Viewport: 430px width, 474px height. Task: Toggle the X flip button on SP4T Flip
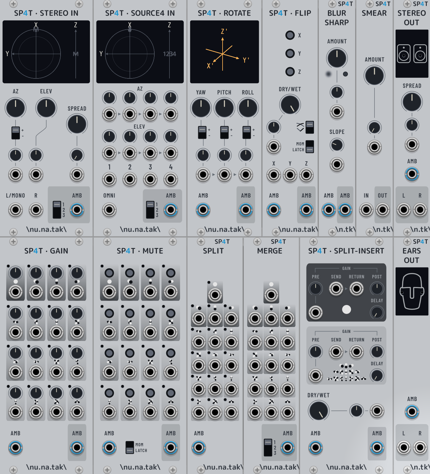point(290,35)
